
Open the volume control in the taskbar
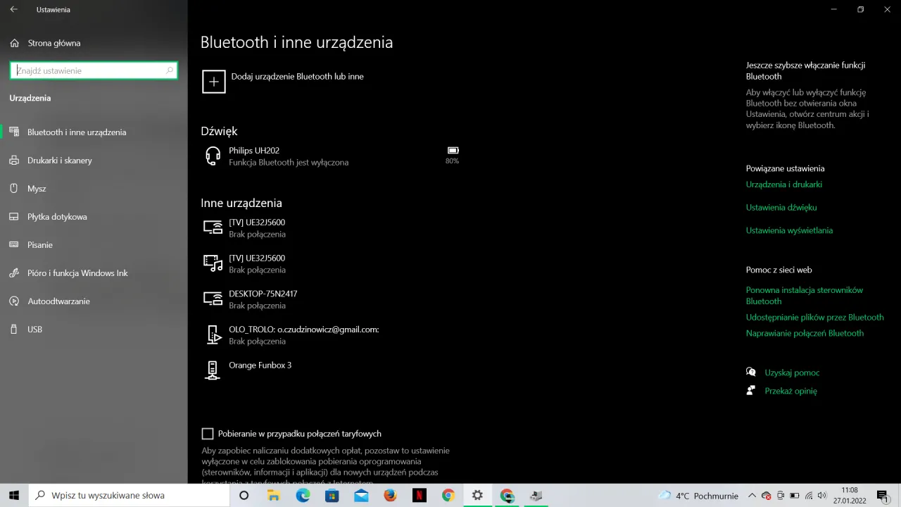point(823,495)
